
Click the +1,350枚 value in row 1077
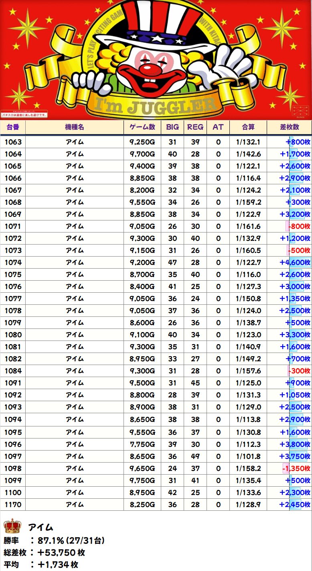click(295, 298)
